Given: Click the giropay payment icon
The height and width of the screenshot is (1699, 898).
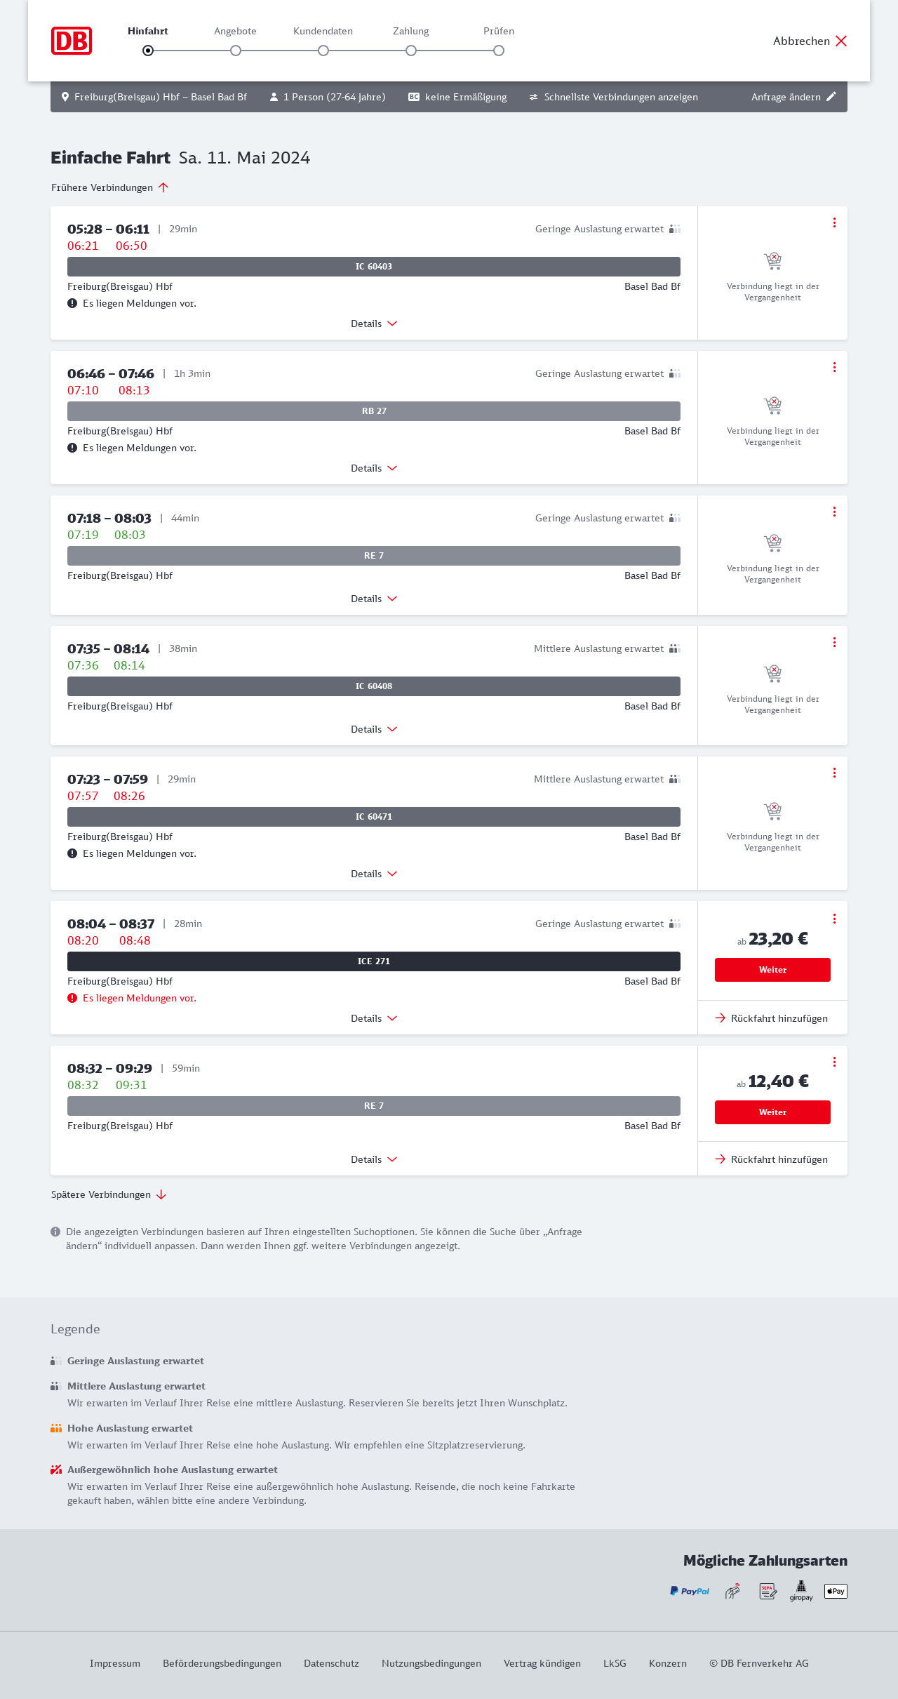Looking at the screenshot, I should point(801,1590).
